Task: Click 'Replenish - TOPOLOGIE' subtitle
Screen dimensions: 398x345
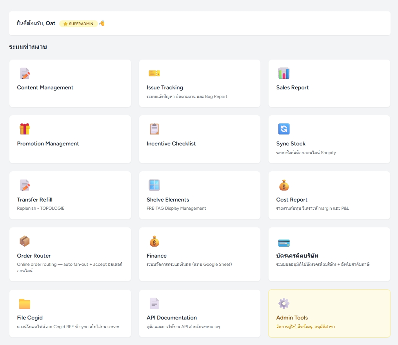Action: (x=41, y=209)
